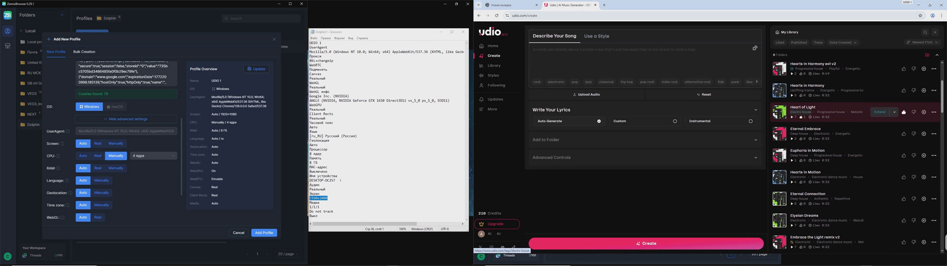Dislike the Eternal Connection track
947x266 pixels.
tap(913, 199)
